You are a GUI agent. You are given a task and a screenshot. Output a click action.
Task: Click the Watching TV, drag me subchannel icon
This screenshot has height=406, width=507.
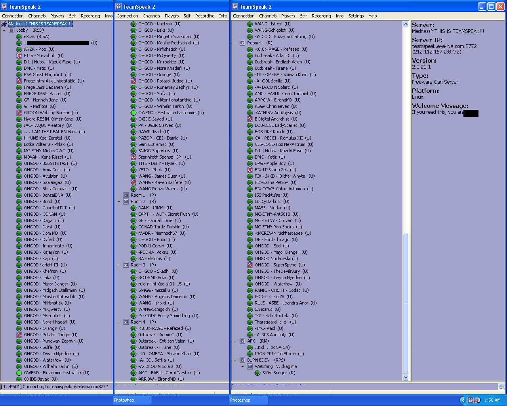point(250,366)
